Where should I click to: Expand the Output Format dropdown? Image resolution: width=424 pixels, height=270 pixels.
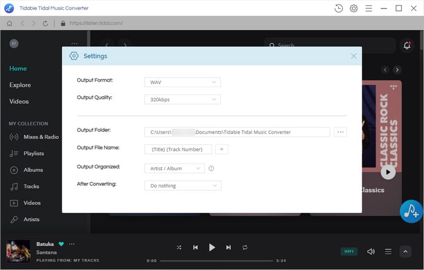(x=182, y=82)
